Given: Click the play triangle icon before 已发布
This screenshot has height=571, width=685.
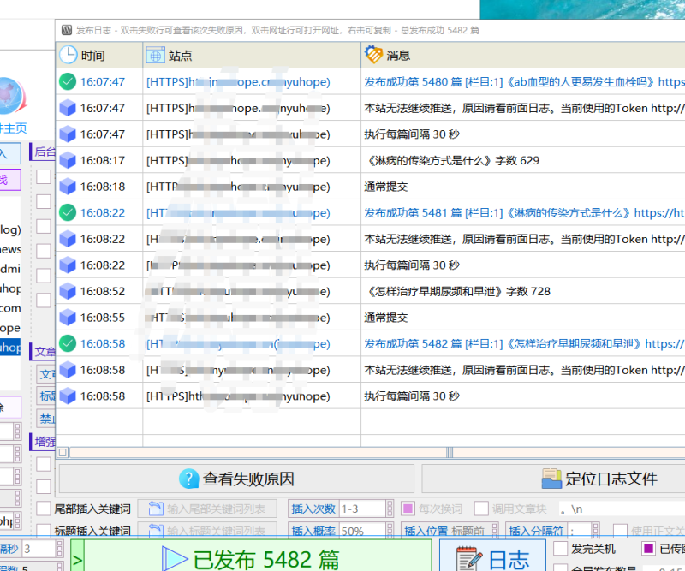Looking at the screenshot, I should [175, 558].
